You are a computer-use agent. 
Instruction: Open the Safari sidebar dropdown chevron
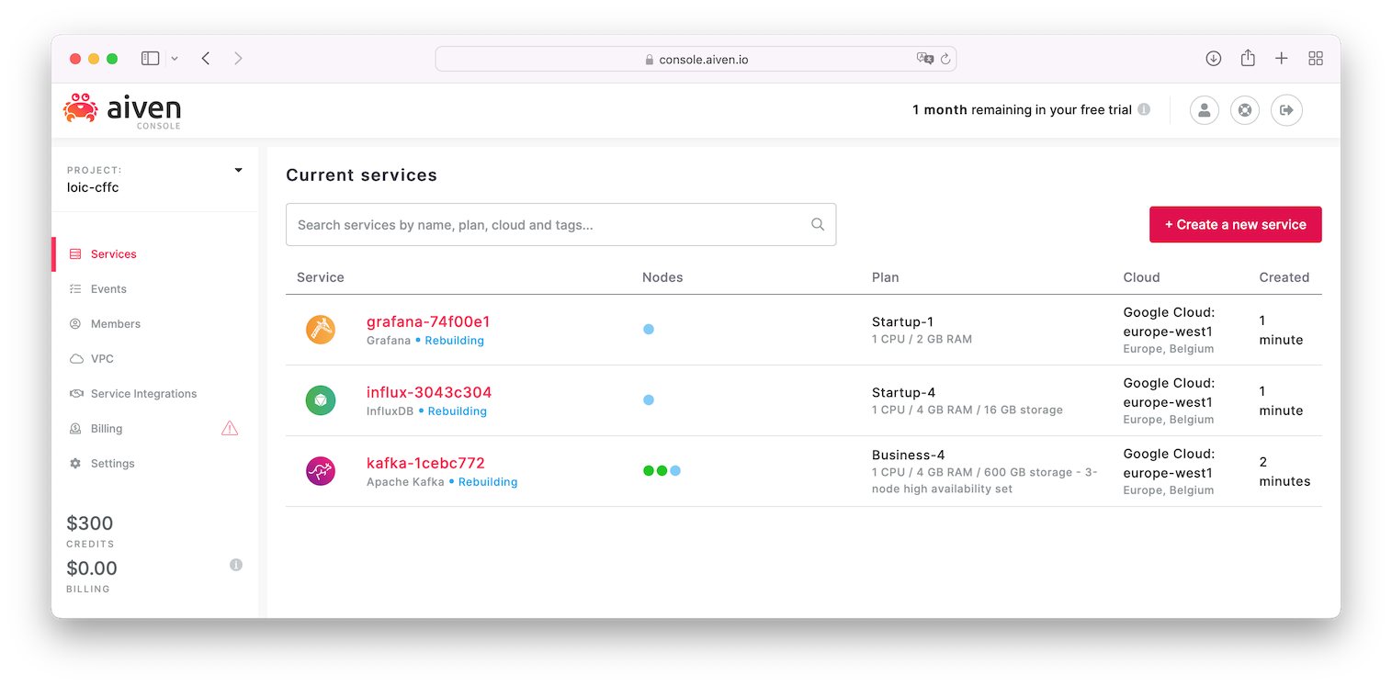(x=175, y=59)
